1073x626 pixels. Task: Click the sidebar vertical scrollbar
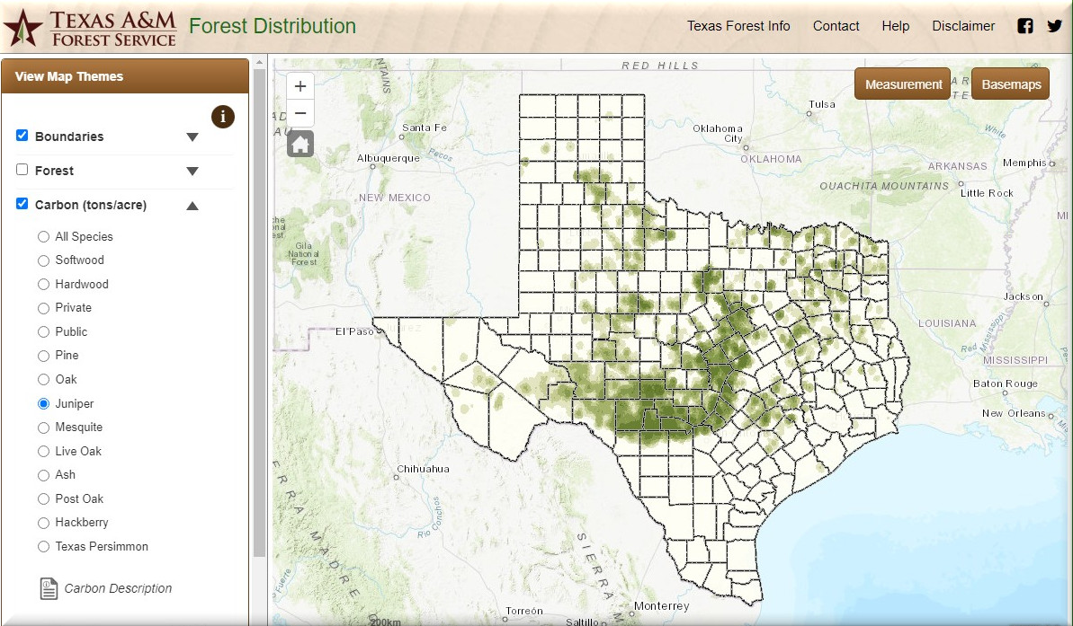point(259,314)
